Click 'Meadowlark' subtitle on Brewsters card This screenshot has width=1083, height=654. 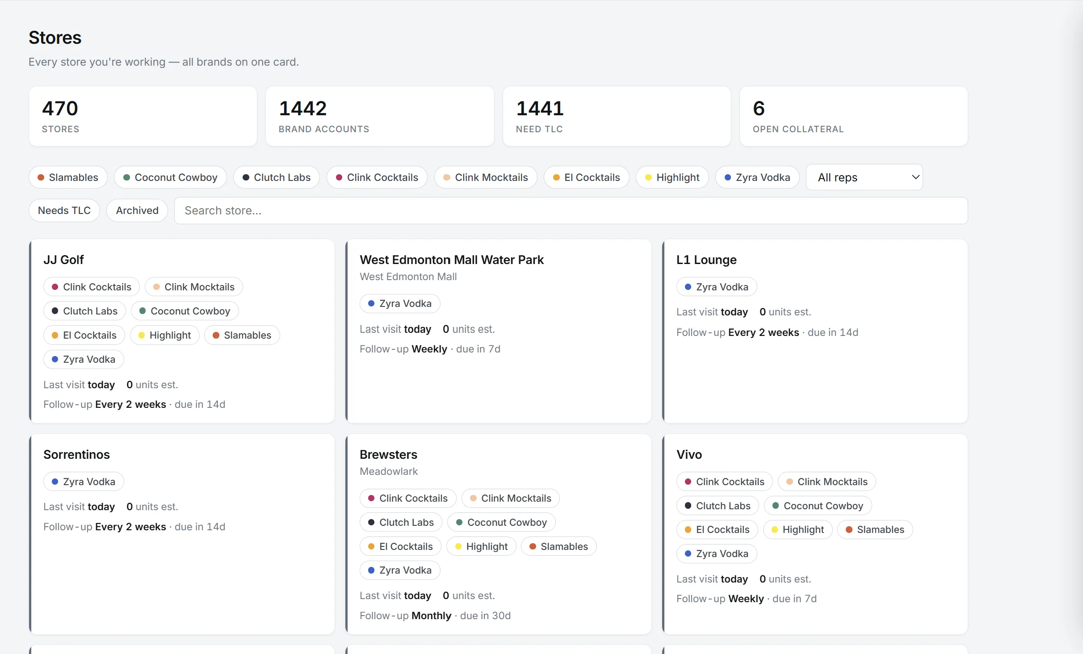[389, 471]
